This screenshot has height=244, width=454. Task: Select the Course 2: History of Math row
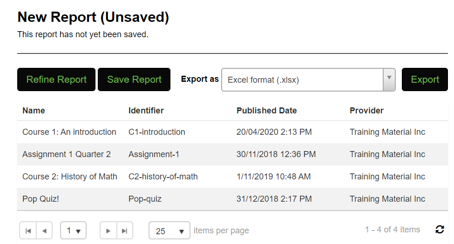(x=232, y=176)
